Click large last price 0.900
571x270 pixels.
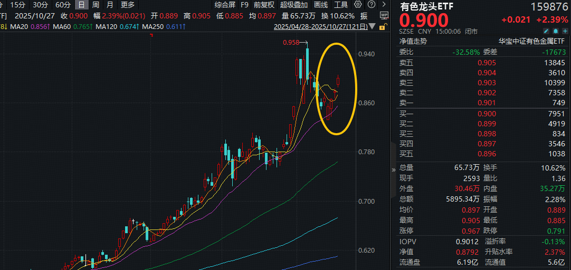pos(424,21)
